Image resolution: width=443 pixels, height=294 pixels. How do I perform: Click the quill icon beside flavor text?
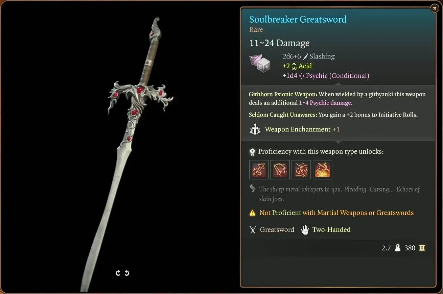[x=252, y=189]
